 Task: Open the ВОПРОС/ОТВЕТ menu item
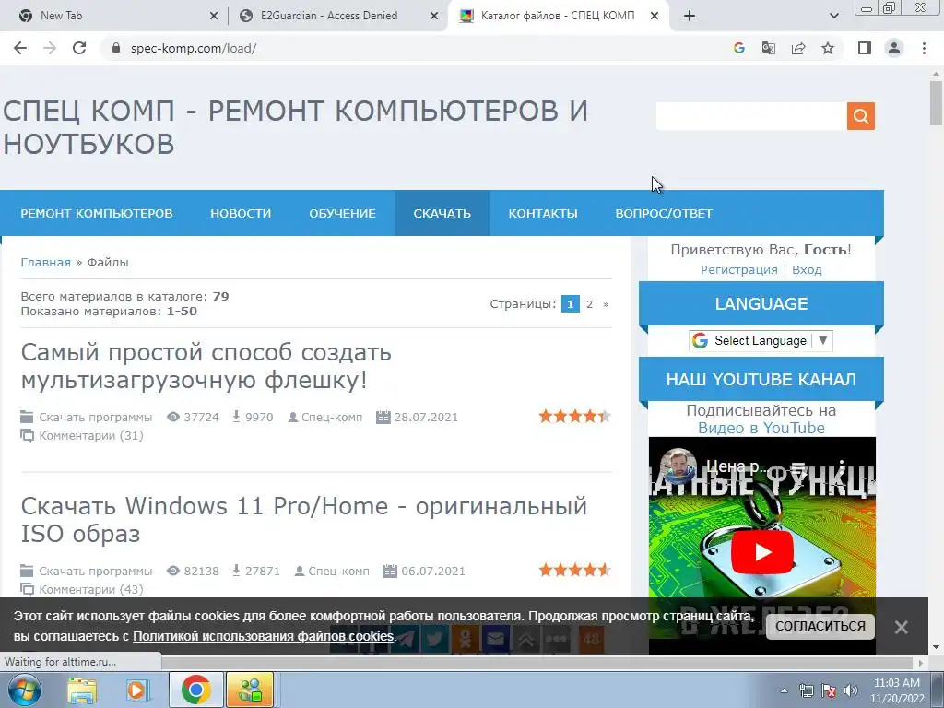[664, 213]
